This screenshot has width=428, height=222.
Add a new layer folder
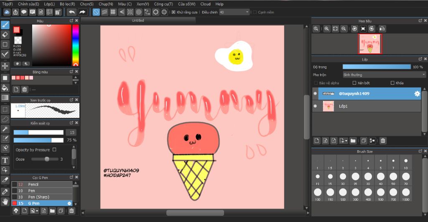pyautogui.click(x=353, y=141)
